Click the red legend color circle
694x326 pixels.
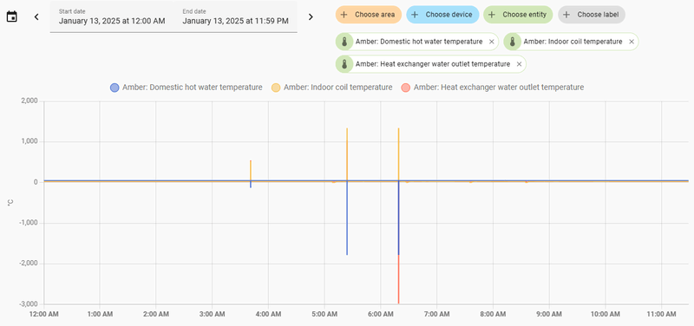pos(405,88)
